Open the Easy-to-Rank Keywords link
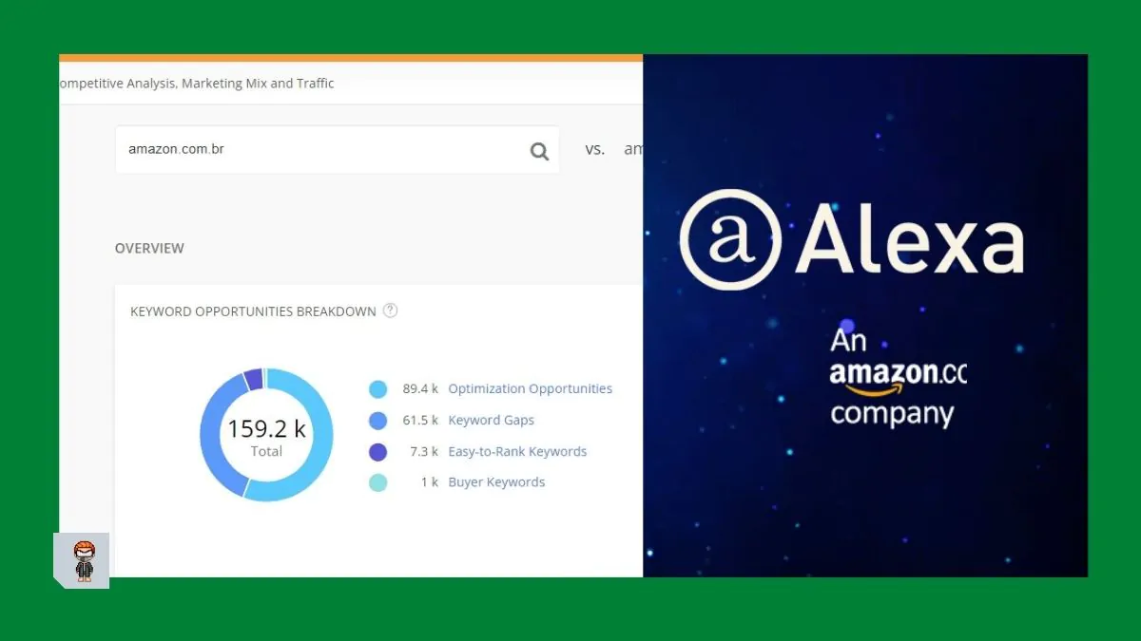 click(517, 451)
